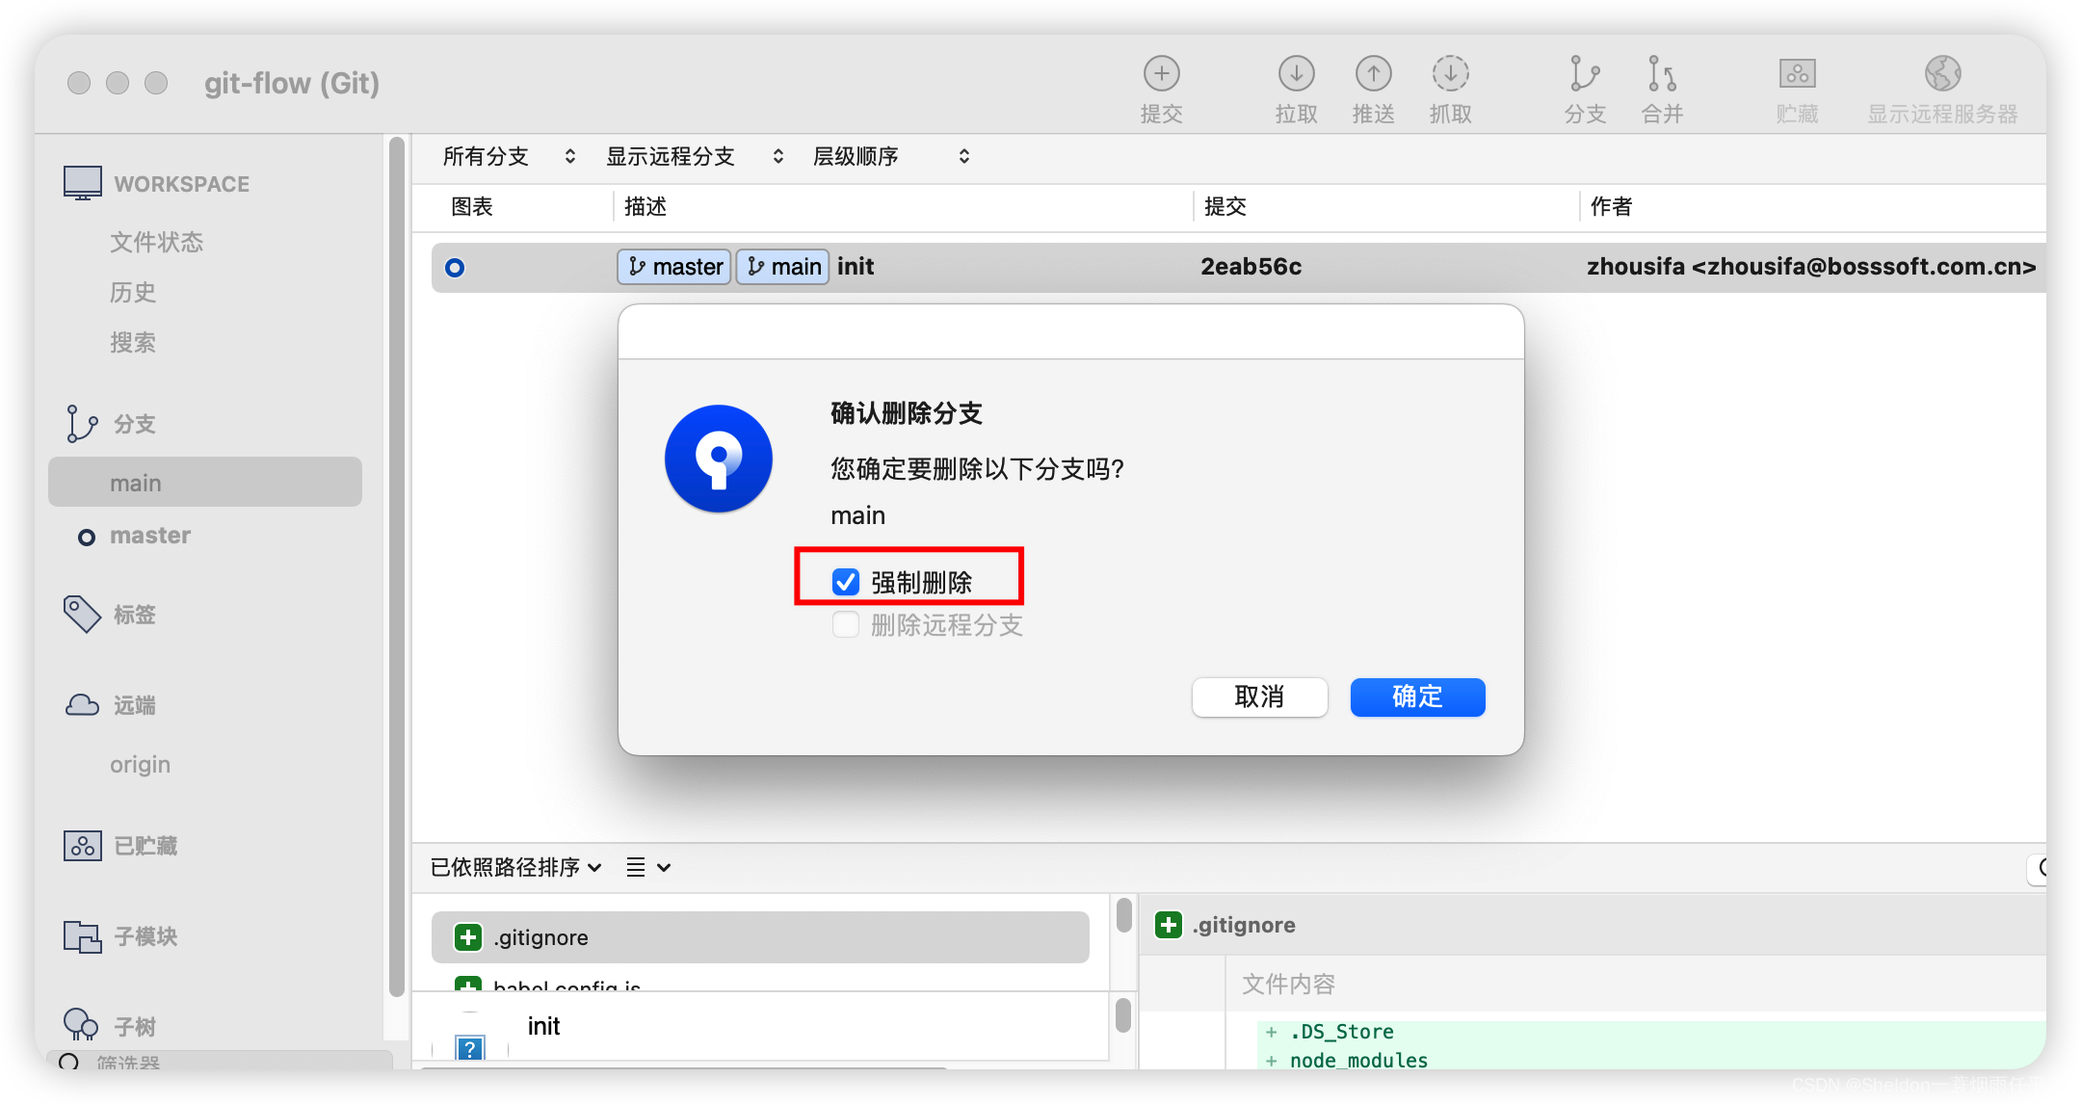
Task: Click the Merge (合并) toolbar icon
Action: coord(1662,74)
